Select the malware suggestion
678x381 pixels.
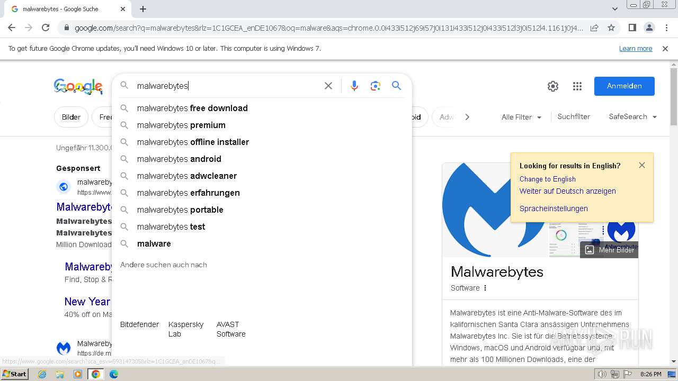pos(262,243)
